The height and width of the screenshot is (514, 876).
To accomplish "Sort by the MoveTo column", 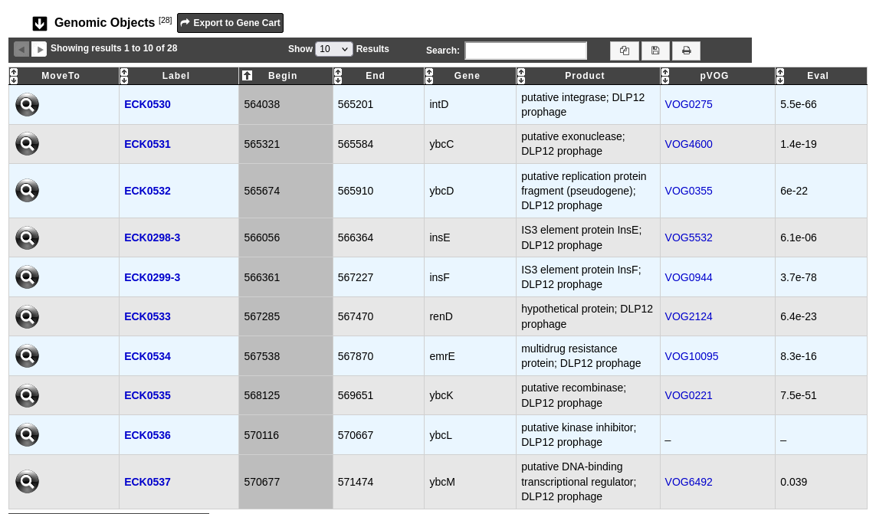I will (64, 76).
